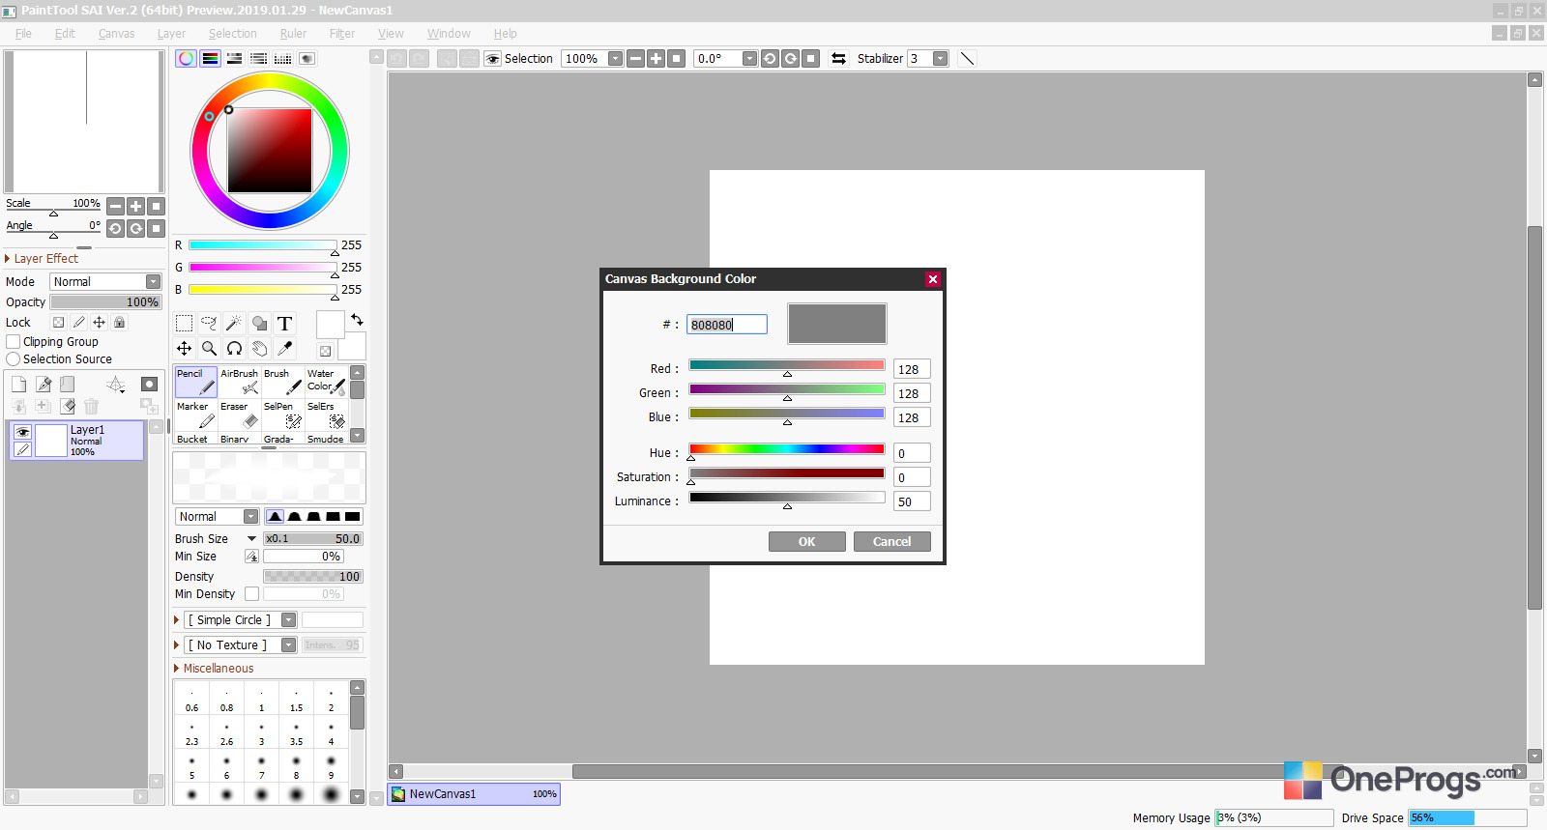Open the Canvas menu
The height and width of the screenshot is (830, 1547).
pyautogui.click(x=116, y=34)
